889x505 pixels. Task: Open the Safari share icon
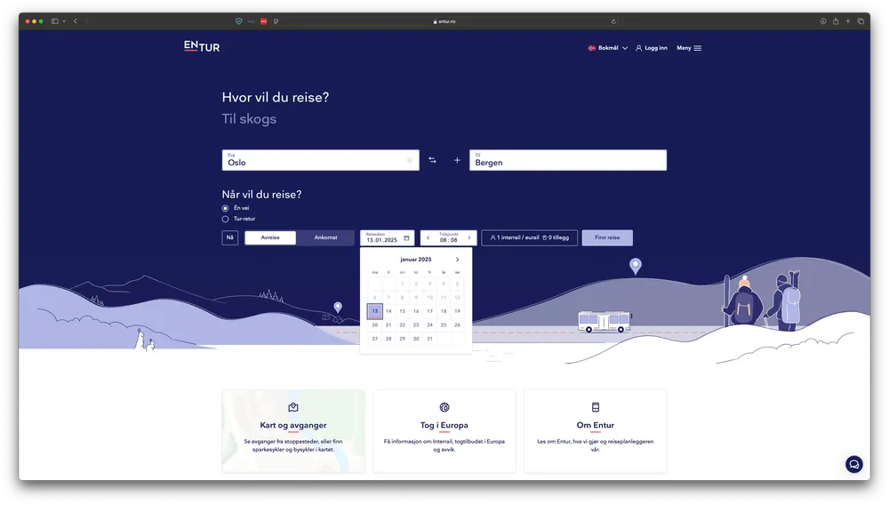[836, 21]
